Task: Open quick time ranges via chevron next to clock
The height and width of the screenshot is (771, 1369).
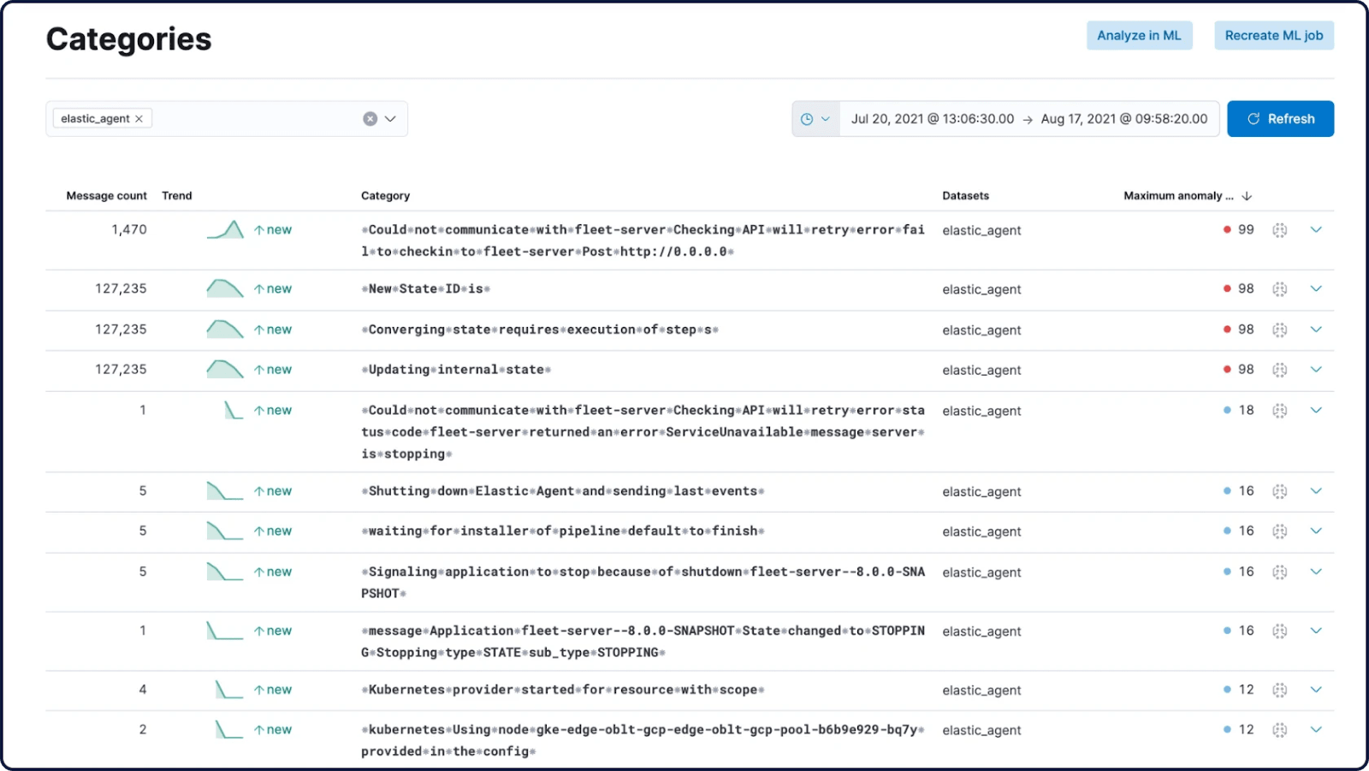Action: [826, 118]
